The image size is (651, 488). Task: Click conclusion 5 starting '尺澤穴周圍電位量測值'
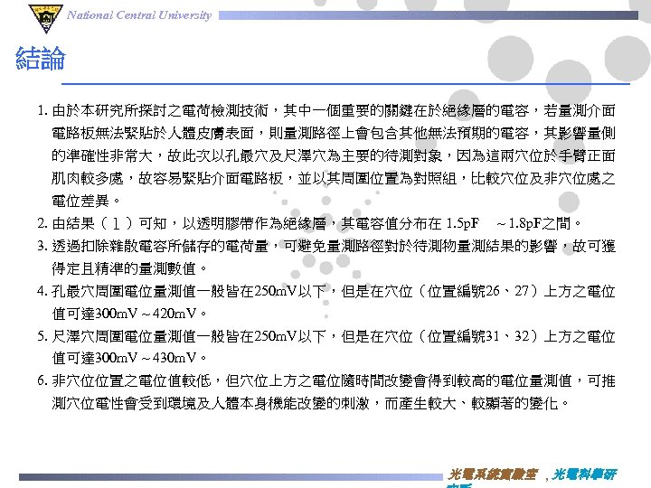point(325,336)
